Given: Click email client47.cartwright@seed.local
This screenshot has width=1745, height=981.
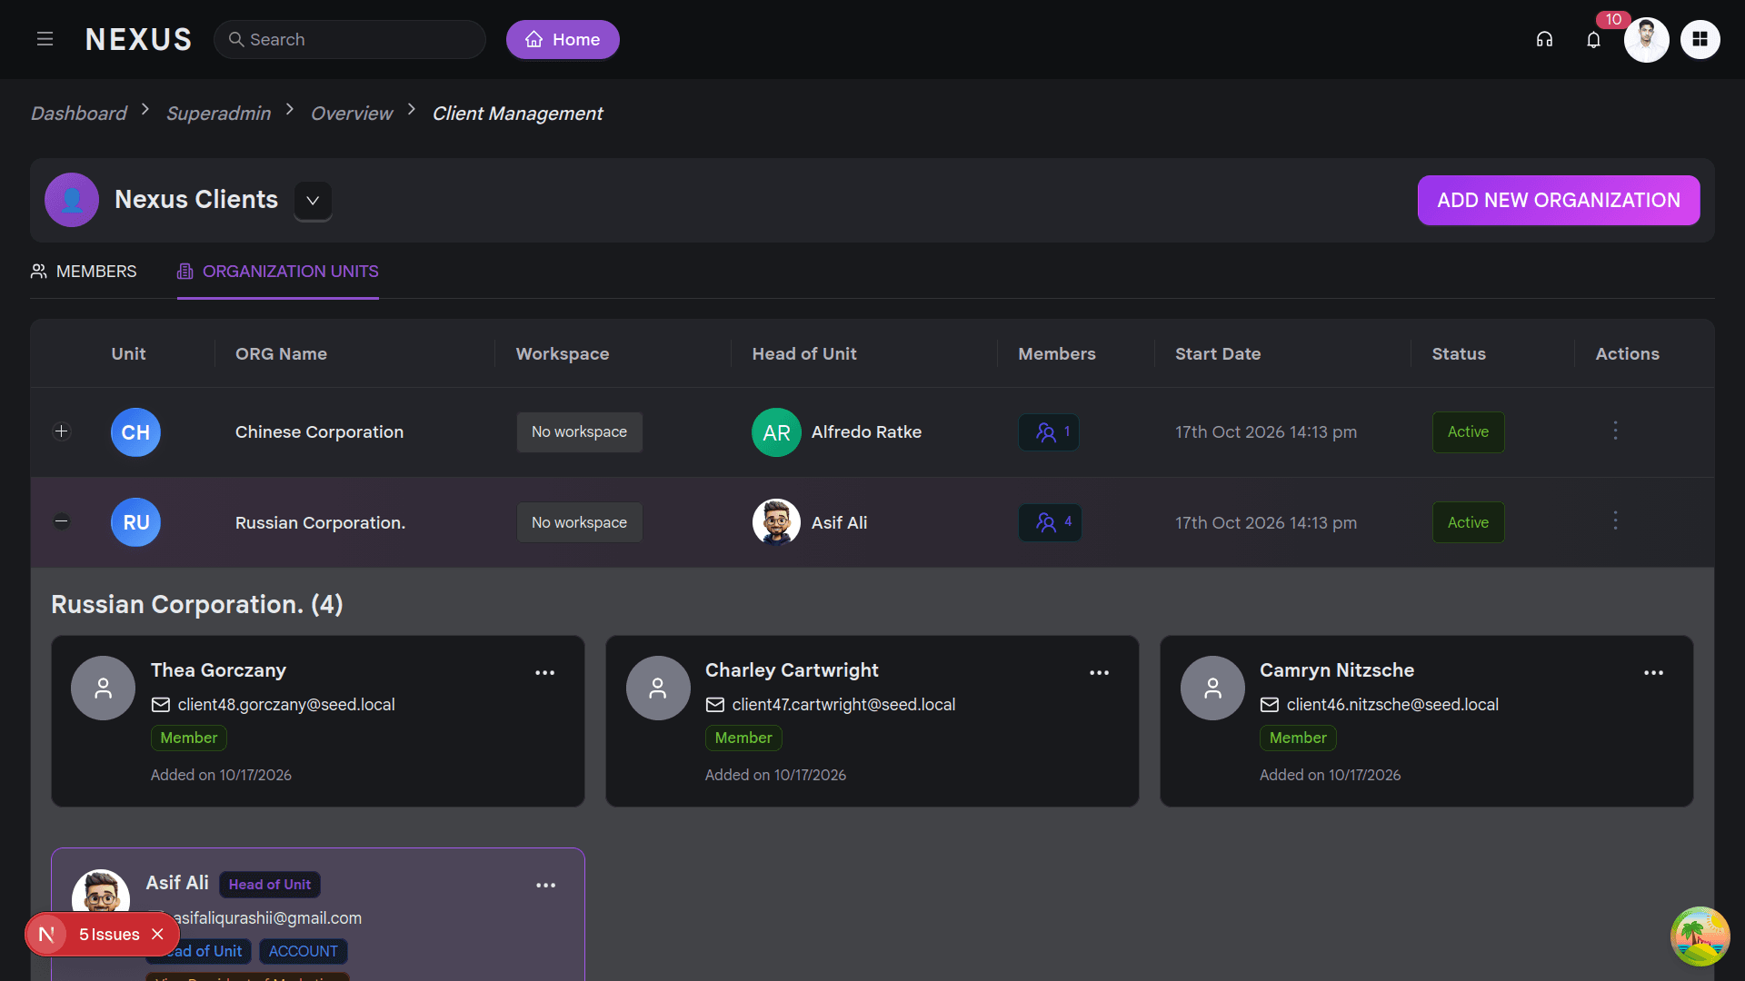Looking at the screenshot, I should click(x=843, y=705).
